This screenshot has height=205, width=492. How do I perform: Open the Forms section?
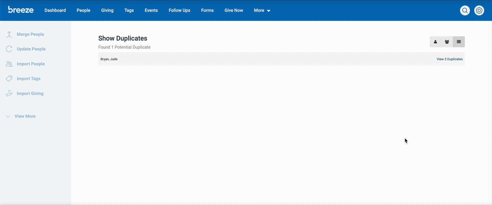pyautogui.click(x=208, y=10)
